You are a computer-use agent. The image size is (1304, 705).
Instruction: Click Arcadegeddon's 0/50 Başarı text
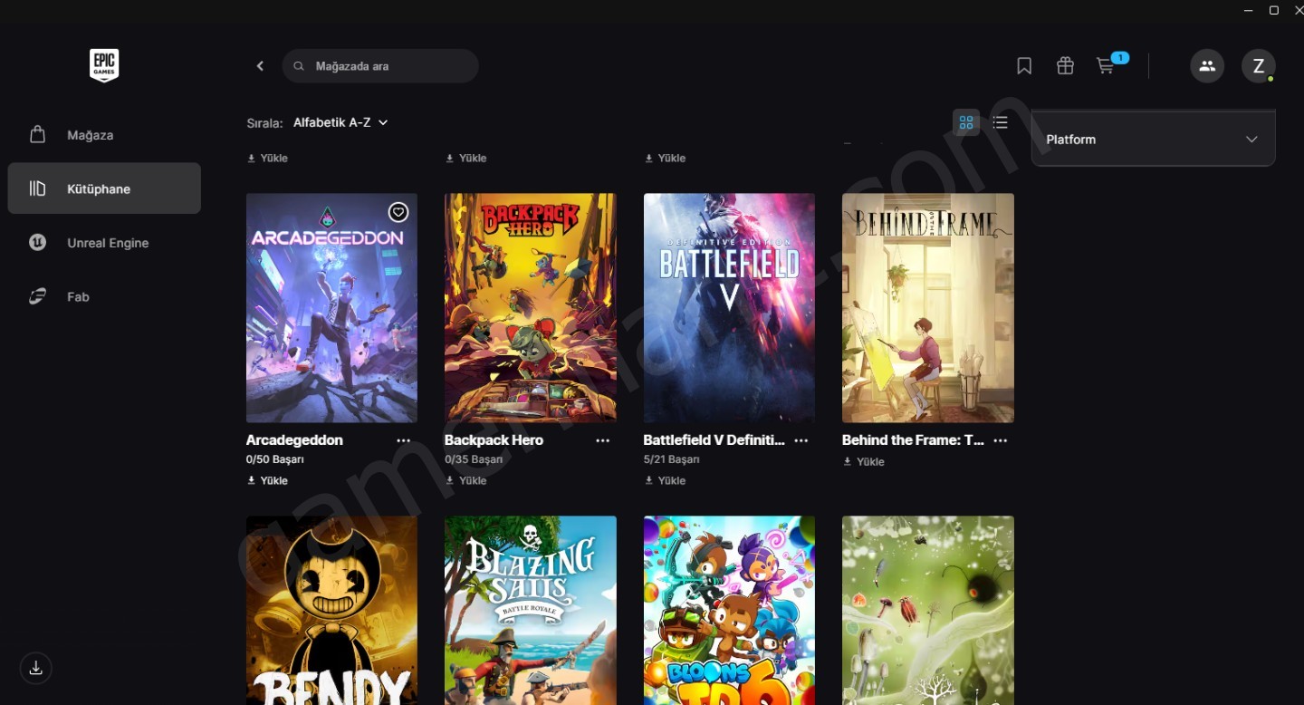point(274,459)
